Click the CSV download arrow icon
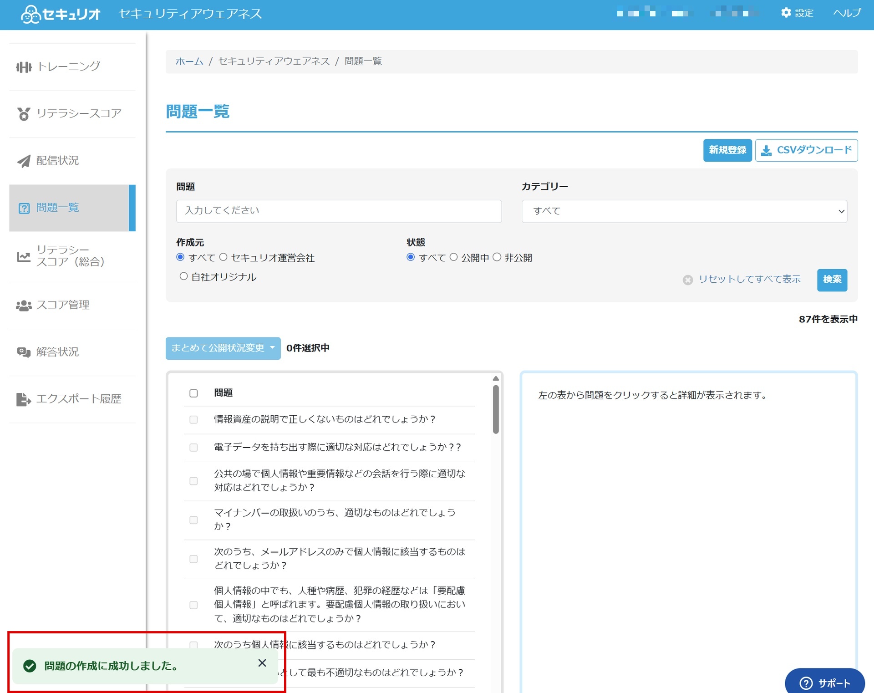 (766, 151)
